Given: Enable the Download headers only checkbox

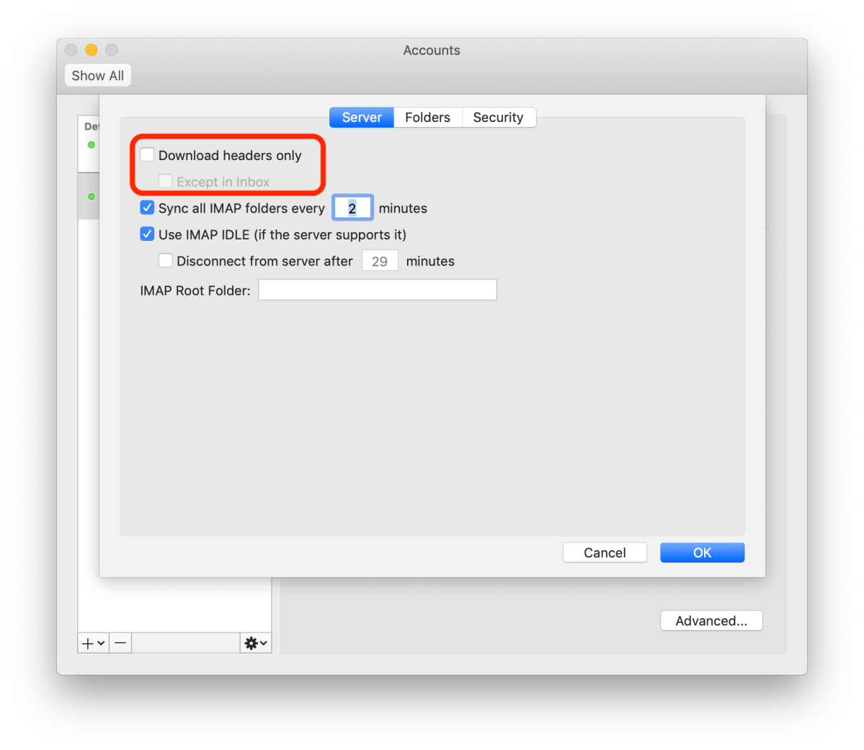Looking at the screenshot, I should [147, 155].
